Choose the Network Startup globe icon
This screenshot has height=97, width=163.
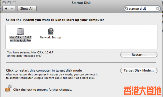tap(51, 31)
